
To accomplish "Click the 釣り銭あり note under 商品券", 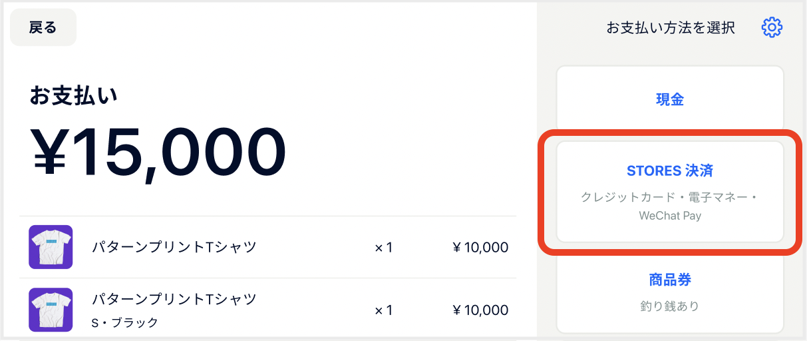I will pyautogui.click(x=670, y=306).
